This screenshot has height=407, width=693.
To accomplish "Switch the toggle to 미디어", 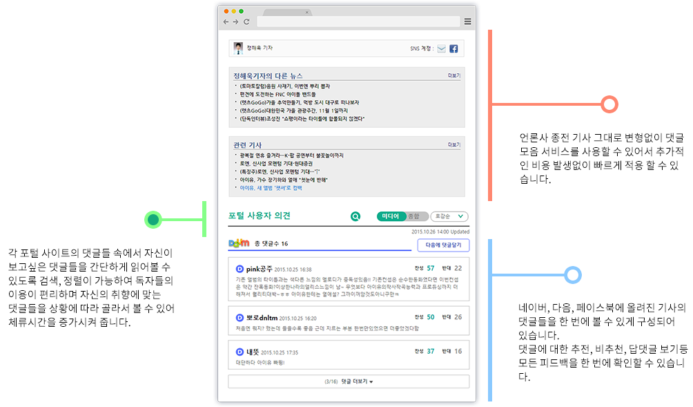I will point(390,216).
